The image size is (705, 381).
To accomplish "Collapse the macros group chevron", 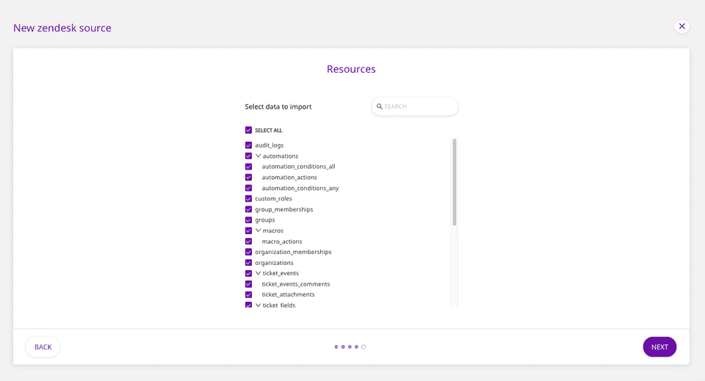I will point(258,231).
